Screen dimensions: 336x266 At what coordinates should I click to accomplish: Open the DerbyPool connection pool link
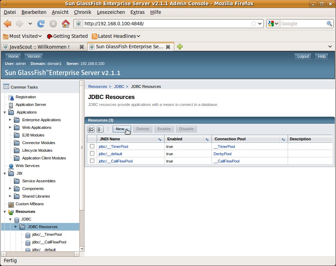coord(222,154)
